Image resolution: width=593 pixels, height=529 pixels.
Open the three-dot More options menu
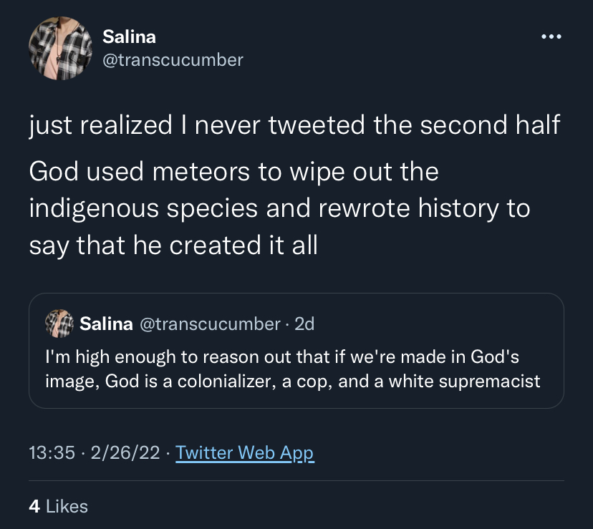point(551,37)
